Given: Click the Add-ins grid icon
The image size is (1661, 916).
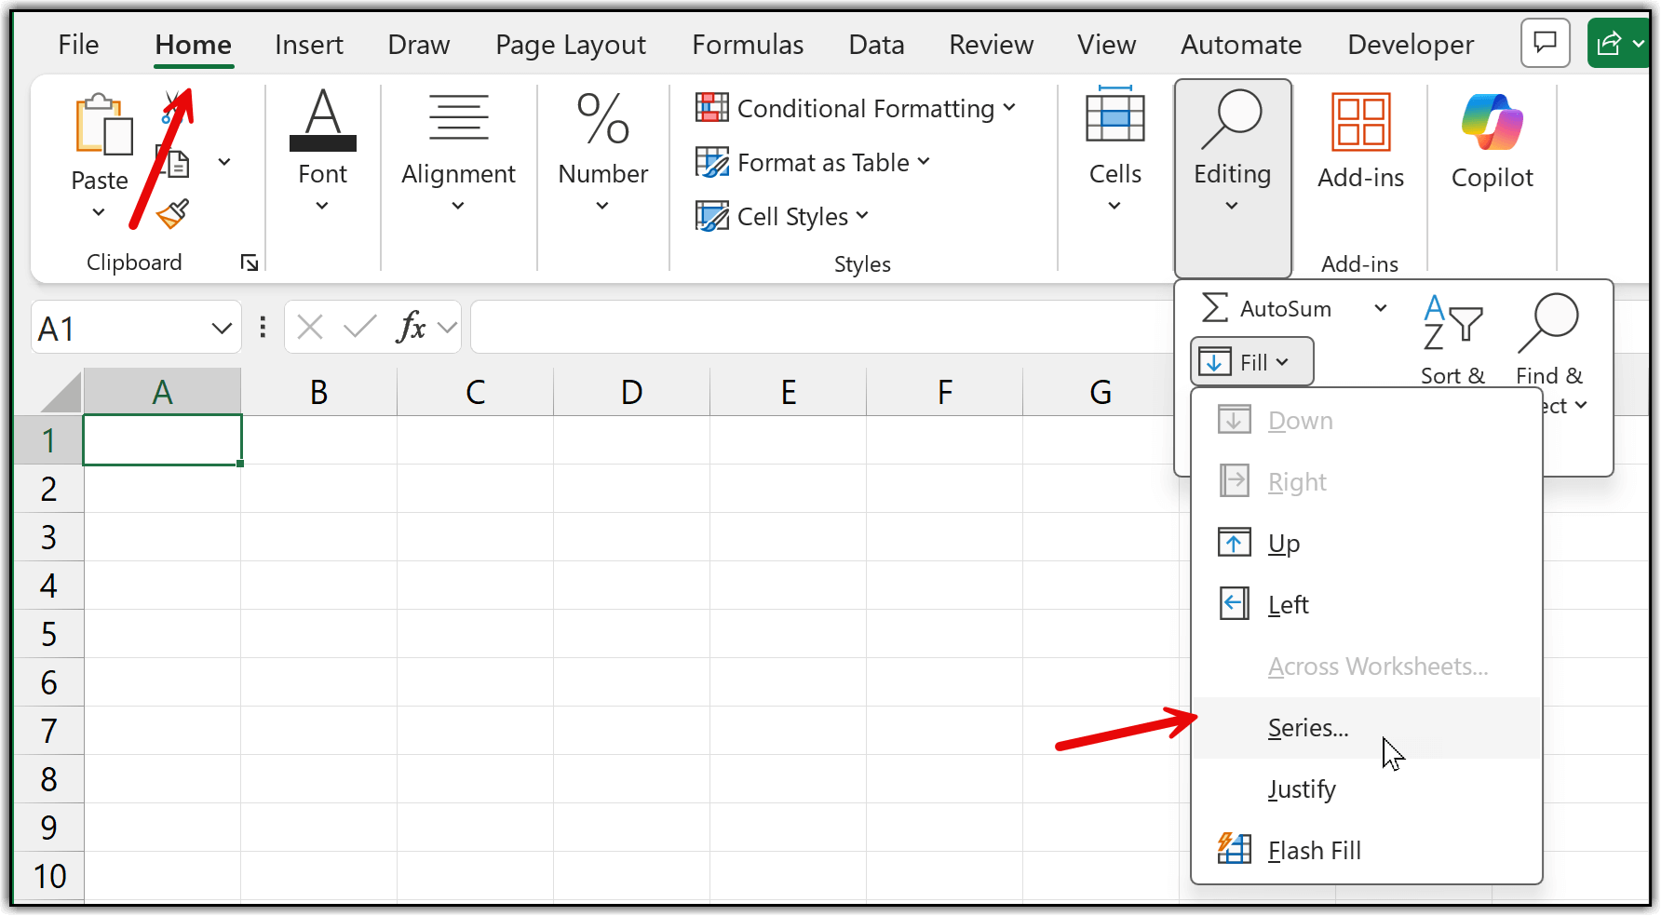Looking at the screenshot, I should click(x=1360, y=123).
